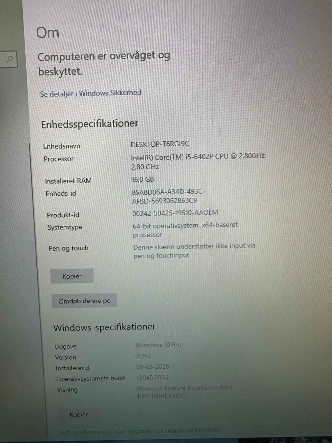Open 'Skift produktnøgle eller opgrader' link
The width and height of the screenshot is (332, 443).
click(139, 431)
